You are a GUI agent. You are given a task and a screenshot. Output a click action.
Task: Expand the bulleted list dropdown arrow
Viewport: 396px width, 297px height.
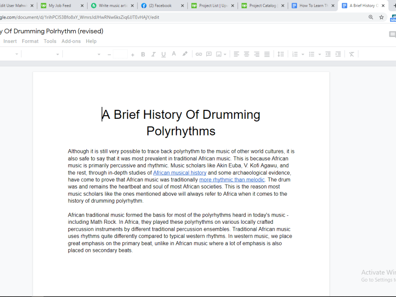click(320, 54)
